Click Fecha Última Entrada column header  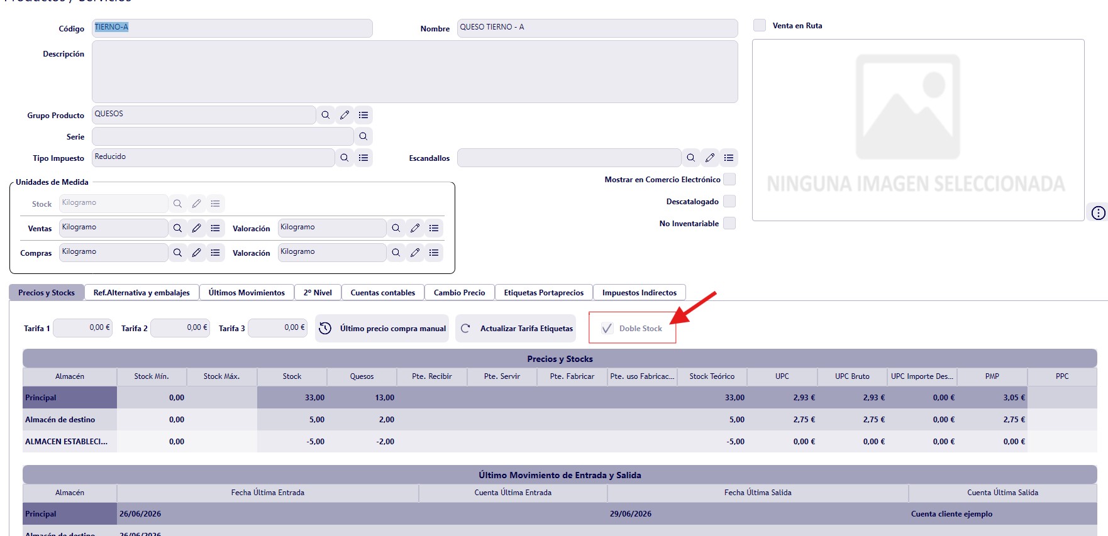click(268, 493)
